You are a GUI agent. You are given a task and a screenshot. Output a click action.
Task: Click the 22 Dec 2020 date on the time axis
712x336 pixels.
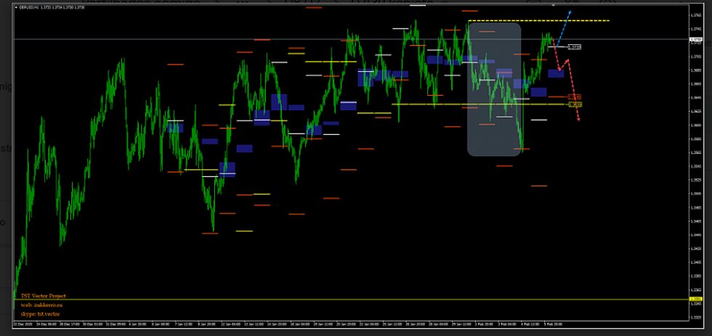(22, 324)
